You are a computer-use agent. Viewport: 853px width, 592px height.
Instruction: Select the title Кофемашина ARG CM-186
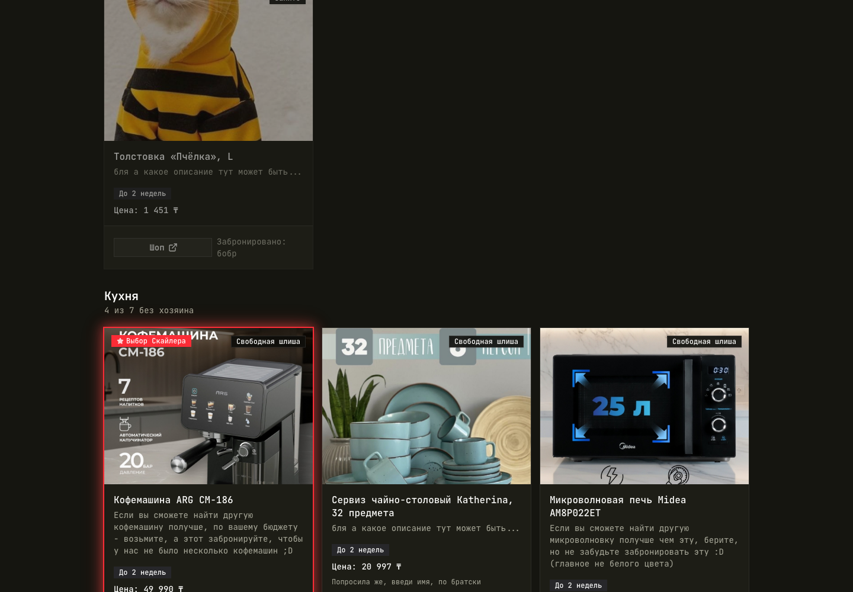pos(174,500)
